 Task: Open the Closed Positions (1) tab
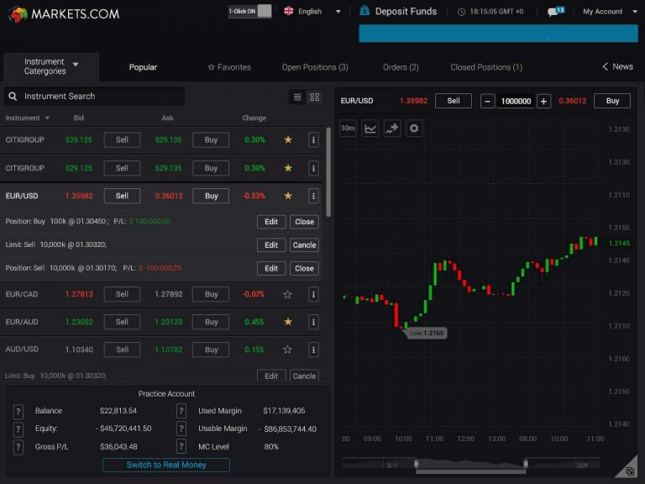pos(486,67)
